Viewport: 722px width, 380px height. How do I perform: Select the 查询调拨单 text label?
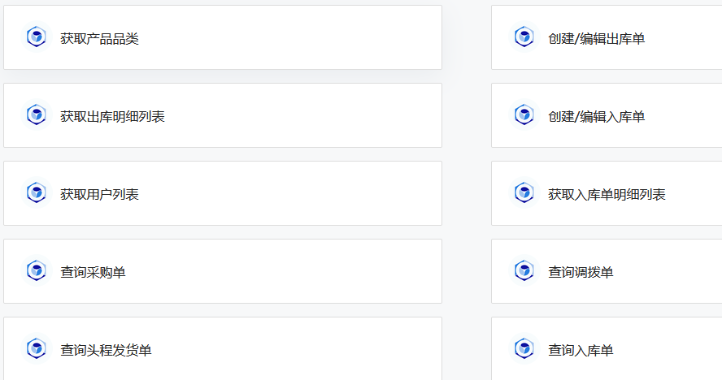tap(581, 272)
